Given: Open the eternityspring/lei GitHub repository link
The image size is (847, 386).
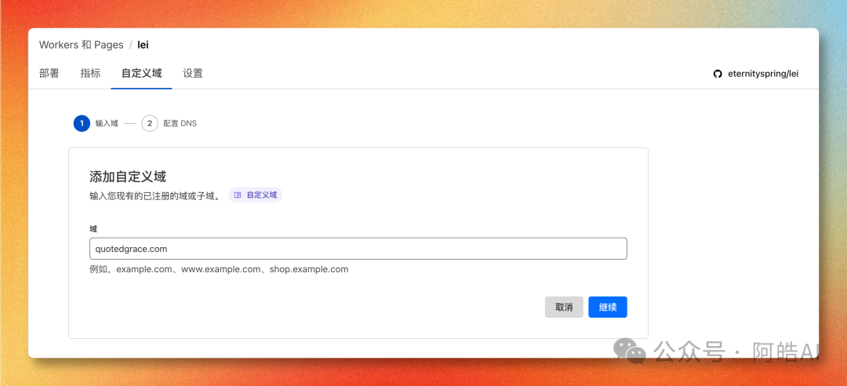Looking at the screenshot, I should point(756,74).
